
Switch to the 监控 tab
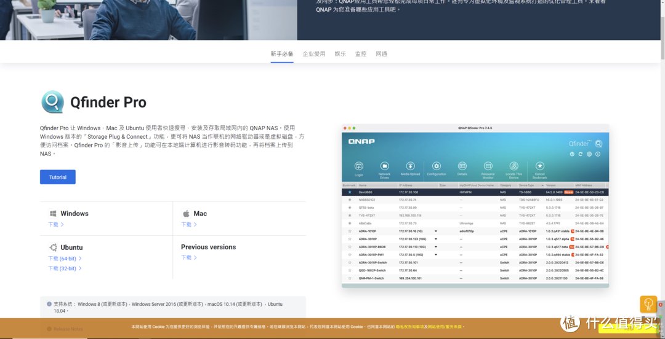(361, 54)
